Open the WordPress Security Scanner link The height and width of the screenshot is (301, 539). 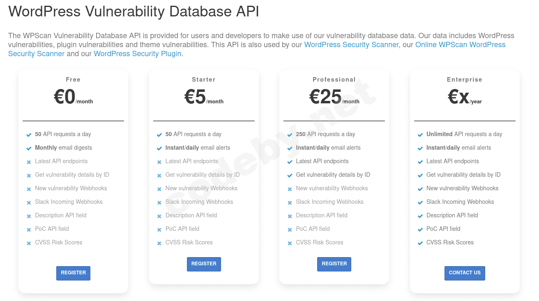point(351,45)
